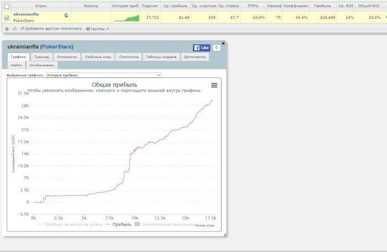Image resolution: width=387 pixels, height=252 pixels.
Task: Open the ukrainianfla player link in table
Action: (x=26, y=14)
